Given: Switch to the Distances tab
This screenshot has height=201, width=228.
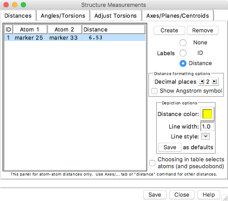Looking at the screenshot, I should click(x=18, y=16).
